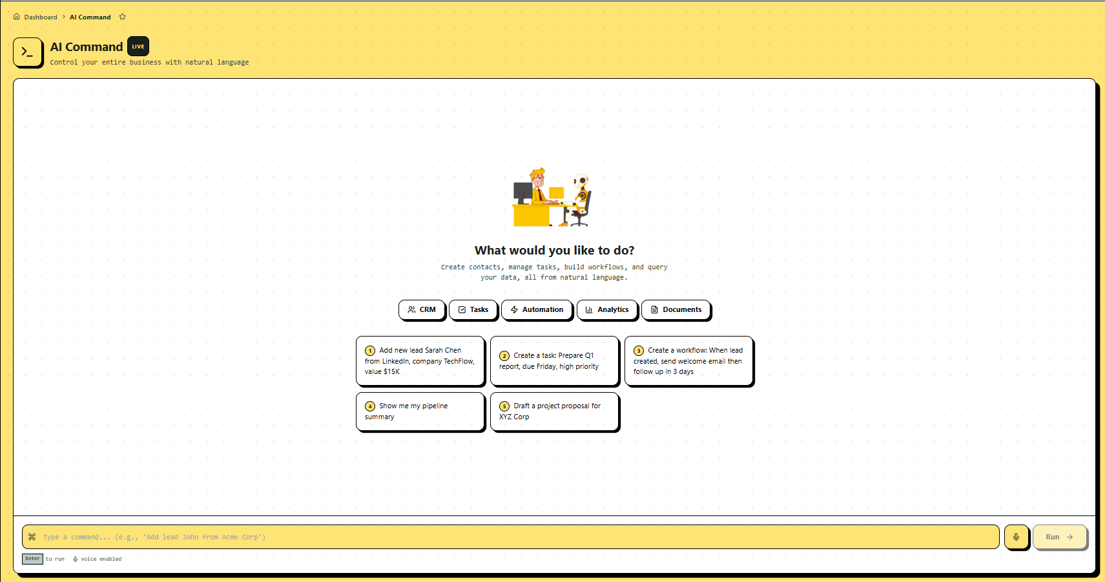
Task: Start voice input with the microphone button
Action: 1016,537
